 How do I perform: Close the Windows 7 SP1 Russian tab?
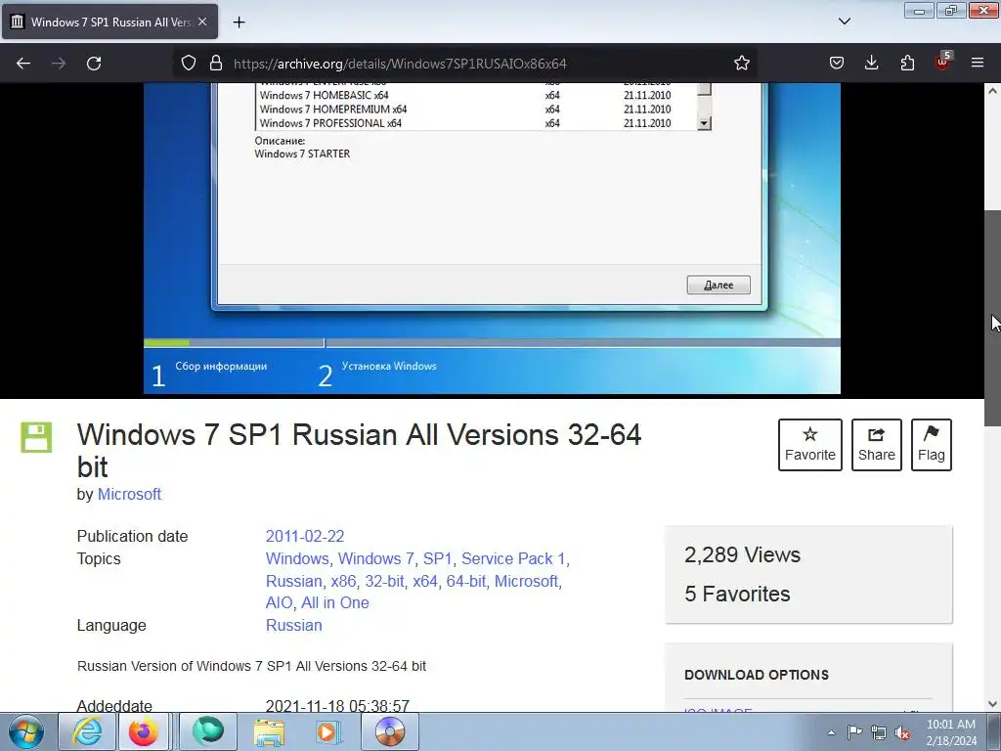tap(202, 22)
